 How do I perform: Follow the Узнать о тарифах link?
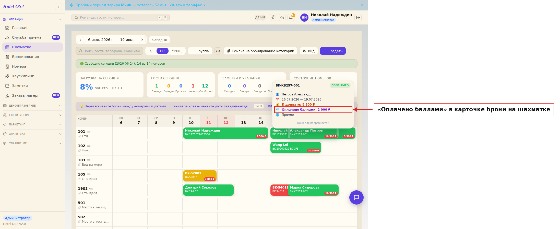pos(186,5)
